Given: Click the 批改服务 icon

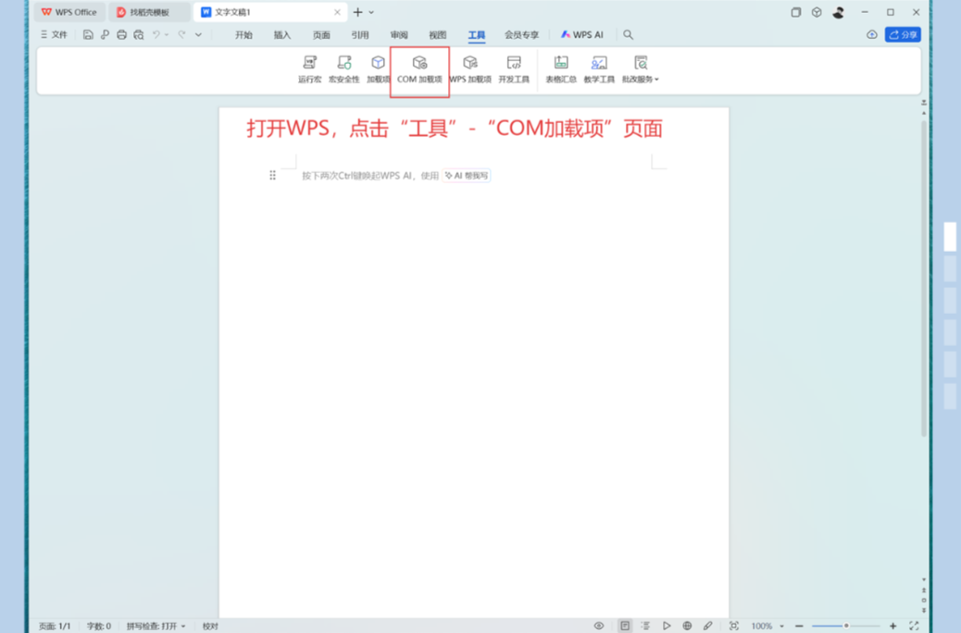Looking at the screenshot, I should (641, 63).
